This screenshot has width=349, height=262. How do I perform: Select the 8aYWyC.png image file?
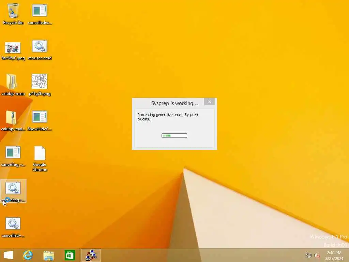[x=13, y=51]
